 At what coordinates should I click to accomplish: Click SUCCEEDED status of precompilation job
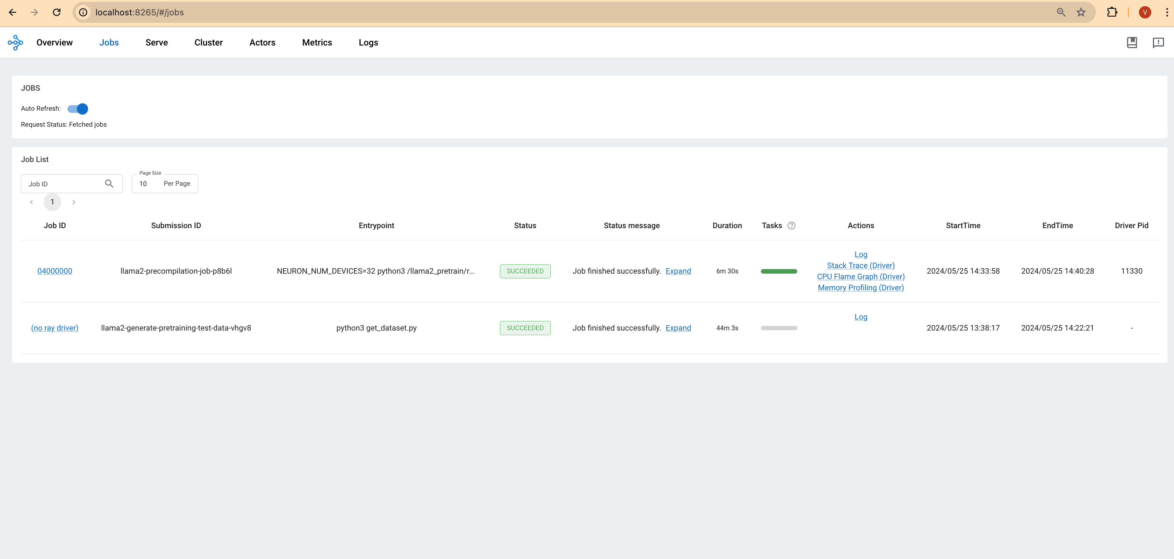[x=525, y=271]
